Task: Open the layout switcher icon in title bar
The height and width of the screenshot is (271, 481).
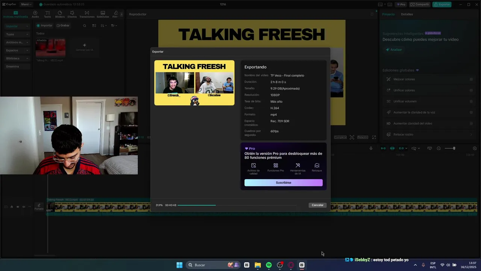Action: (x=380, y=5)
